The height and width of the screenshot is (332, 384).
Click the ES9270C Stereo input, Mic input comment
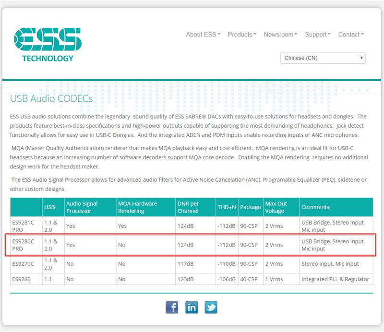pyautogui.click(x=330, y=264)
